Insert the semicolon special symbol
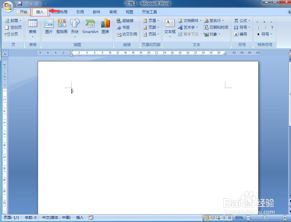The width and height of the screenshot is (291, 222). (x=258, y=27)
